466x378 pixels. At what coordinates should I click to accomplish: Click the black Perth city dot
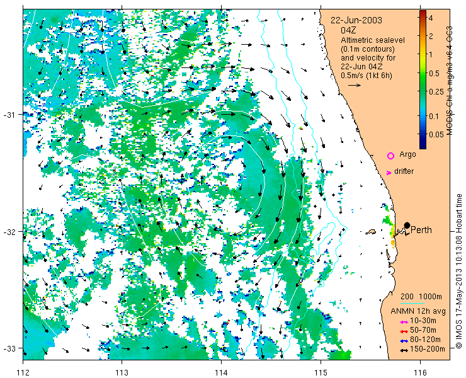pos(407,225)
